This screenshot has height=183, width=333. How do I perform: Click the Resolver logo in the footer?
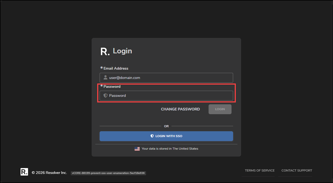click(24, 172)
